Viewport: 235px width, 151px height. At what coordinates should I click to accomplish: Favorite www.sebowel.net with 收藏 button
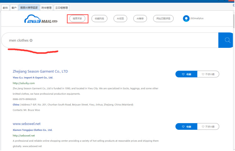coord(186,127)
